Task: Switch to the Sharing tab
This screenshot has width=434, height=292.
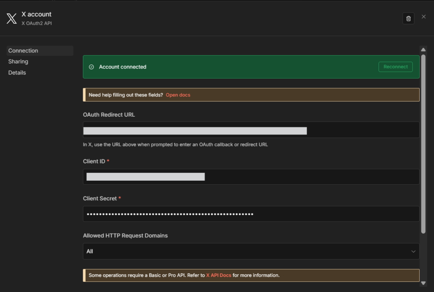Action: tap(18, 62)
